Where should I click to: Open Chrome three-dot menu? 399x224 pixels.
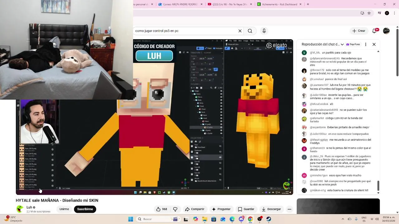[395, 13]
